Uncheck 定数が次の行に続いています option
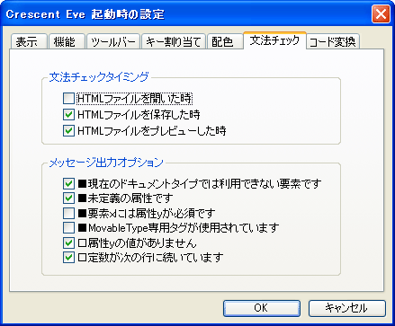Screen dimensions: 395x326 (x=68, y=258)
